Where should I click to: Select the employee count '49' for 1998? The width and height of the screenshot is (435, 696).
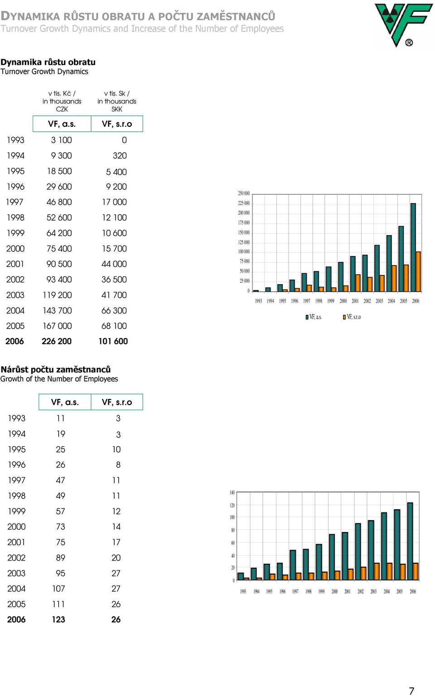tap(61, 496)
